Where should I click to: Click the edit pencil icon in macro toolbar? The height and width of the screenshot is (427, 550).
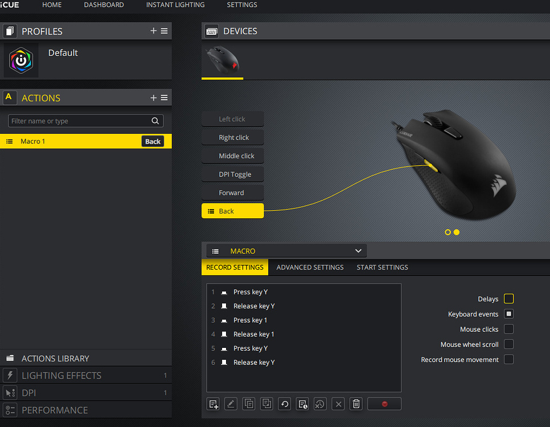[x=231, y=404]
